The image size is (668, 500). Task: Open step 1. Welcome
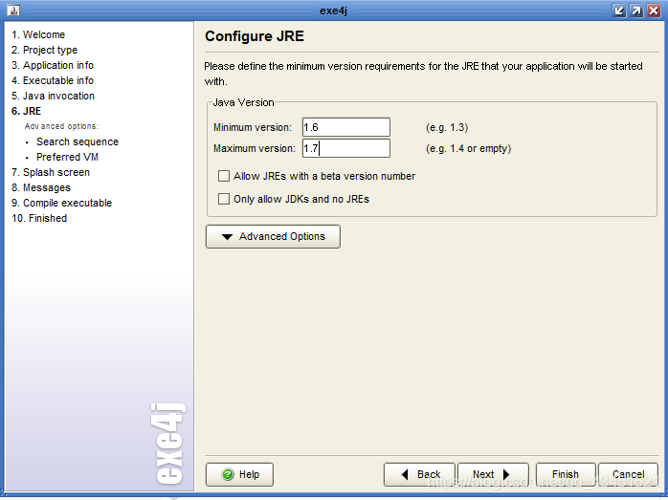coord(38,34)
